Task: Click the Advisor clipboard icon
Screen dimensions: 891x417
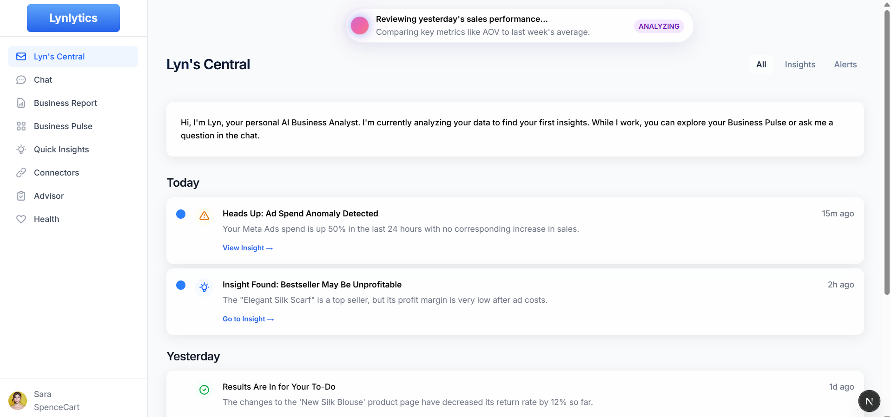Action: coord(21,196)
